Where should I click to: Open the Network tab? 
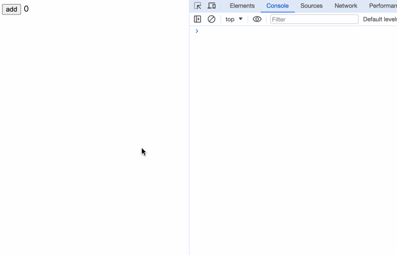tap(346, 6)
